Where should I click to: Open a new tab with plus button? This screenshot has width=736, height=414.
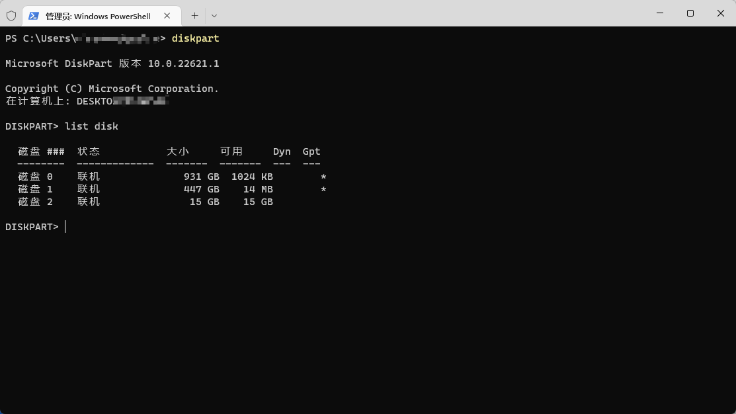click(194, 16)
